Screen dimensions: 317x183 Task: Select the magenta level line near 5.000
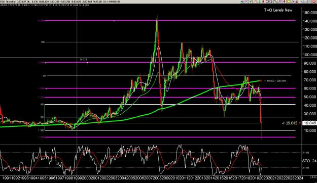point(170,138)
